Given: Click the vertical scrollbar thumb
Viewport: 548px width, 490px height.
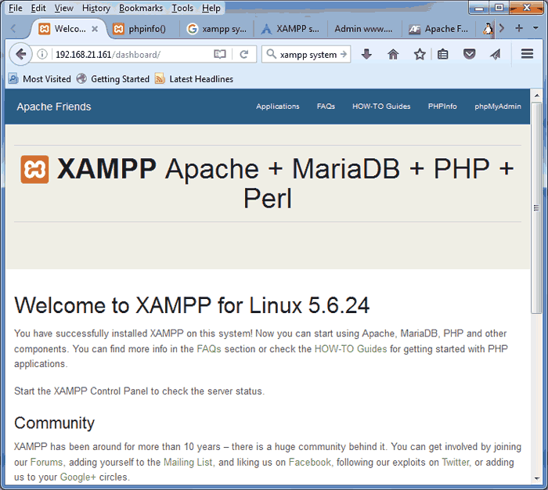Looking at the screenshot, I should point(536,208).
